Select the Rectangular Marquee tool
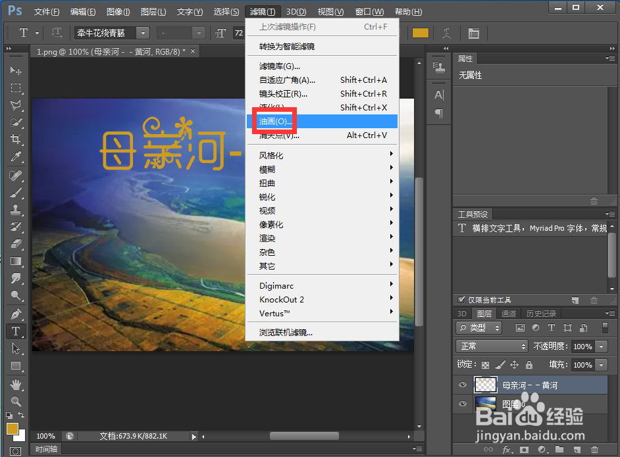The image size is (620, 457). [x=16, y=87]
